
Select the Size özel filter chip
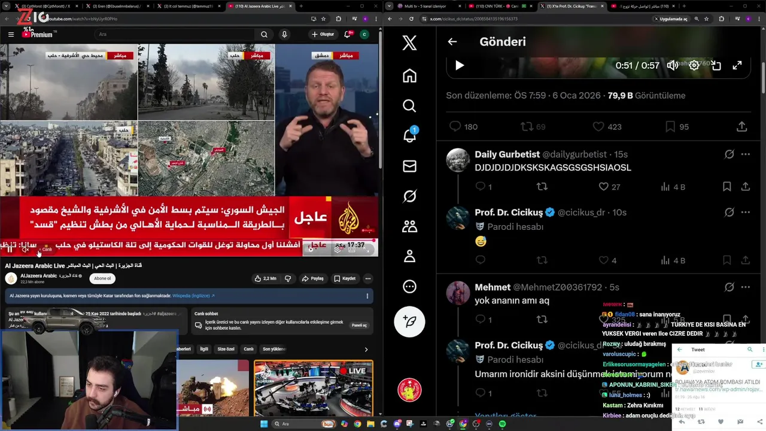(226, 349)
